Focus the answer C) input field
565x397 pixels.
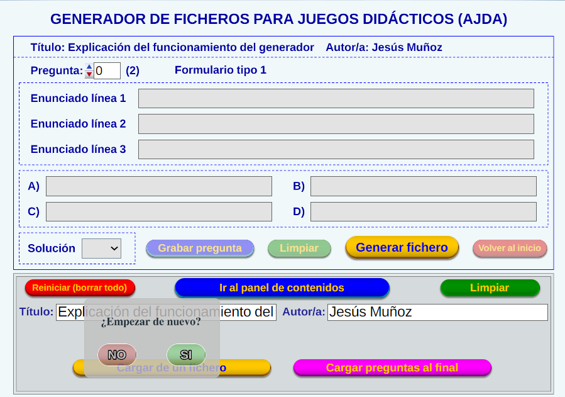pyautogui.click(x=158, y=211)
